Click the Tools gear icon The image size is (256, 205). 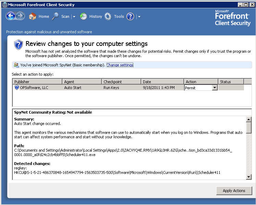tap(108, 16)
